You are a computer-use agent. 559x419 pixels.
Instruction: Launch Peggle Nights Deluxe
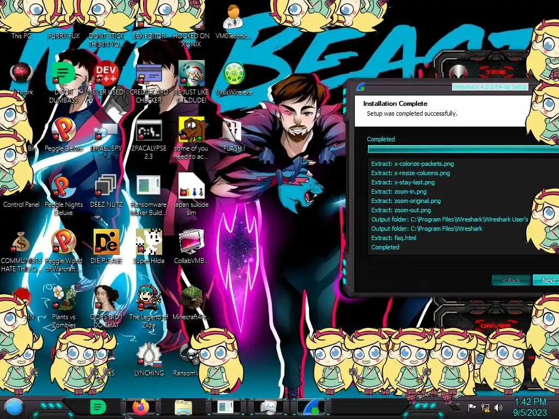pyautogui.click(x=64, y=195)
